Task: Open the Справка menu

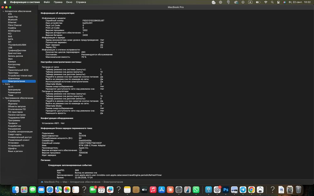Action: pyautogui.click(x=81, y=2)
